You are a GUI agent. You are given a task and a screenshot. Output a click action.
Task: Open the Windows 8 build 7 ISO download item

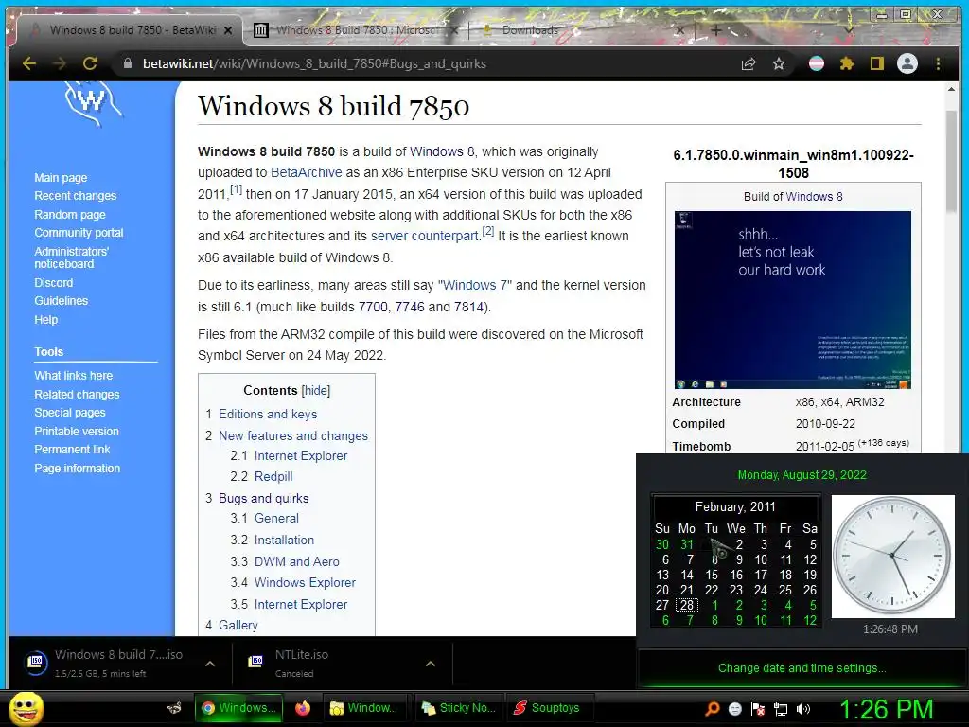[x=105, y=664]
